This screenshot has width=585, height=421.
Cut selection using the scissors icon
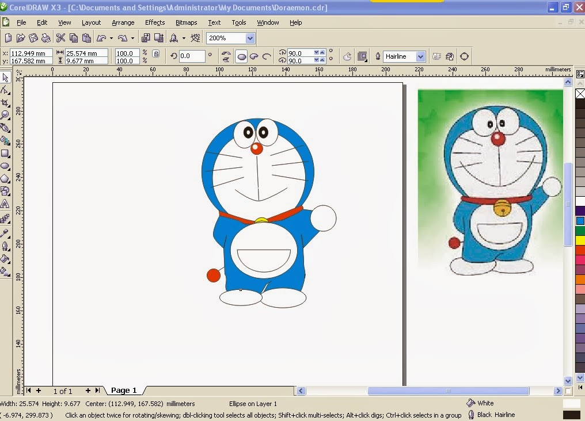pyautogui.click(x=60, y=37)
